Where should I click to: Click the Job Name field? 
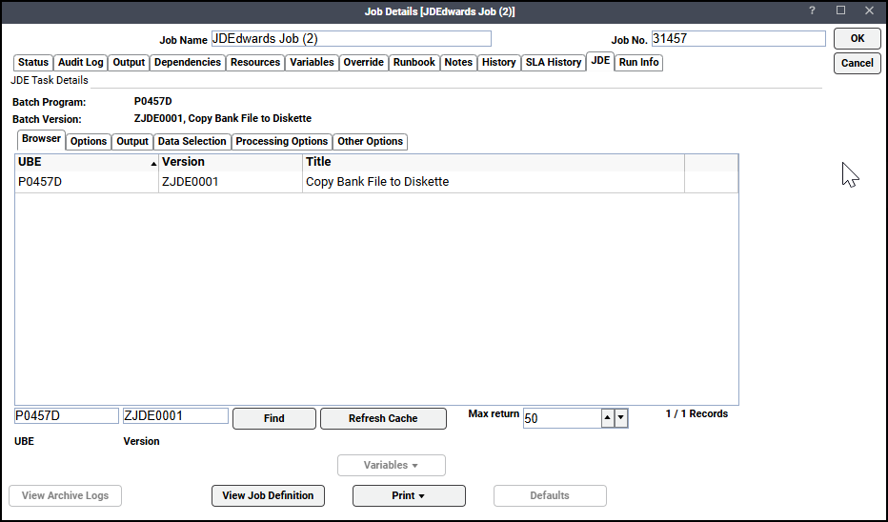click(352, 38)
